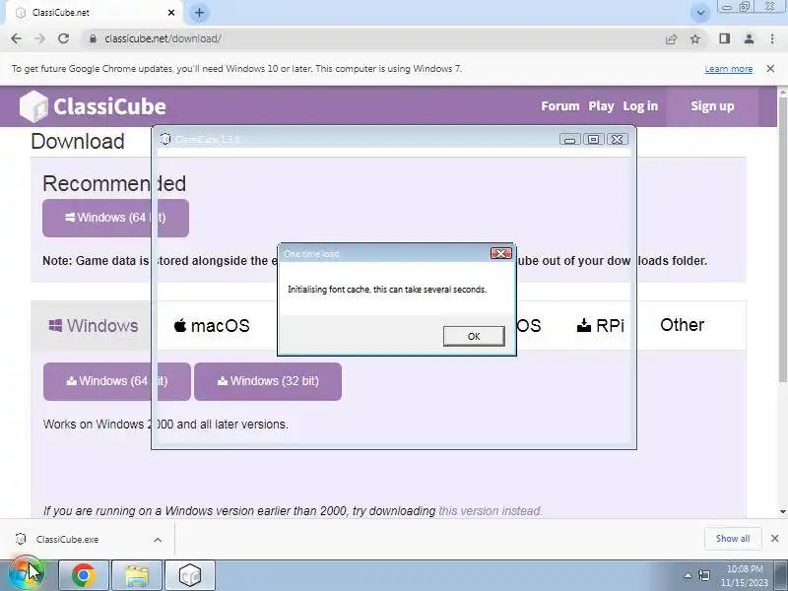Click the Chrome taskbar icon
The image size is (788, 591).
click(x=84, y=575)
